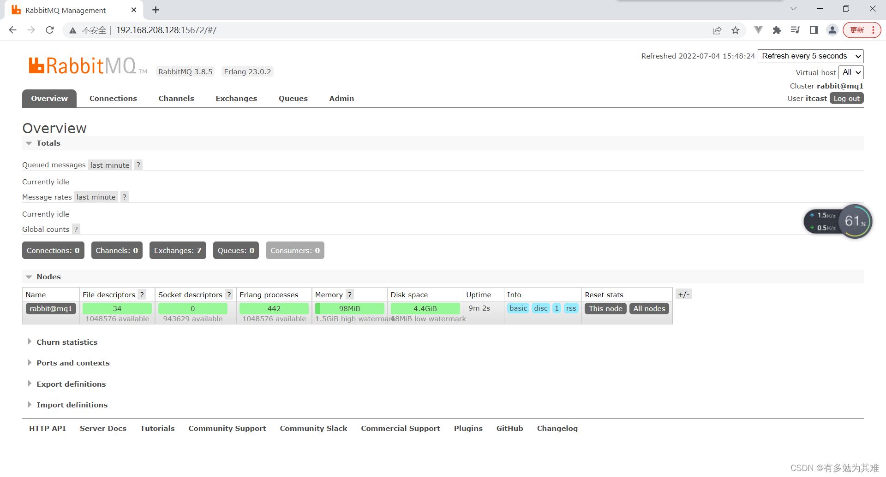Open the Channels tab
The width and height of the screenshot is (886, 477).
(x=176, y=98)
